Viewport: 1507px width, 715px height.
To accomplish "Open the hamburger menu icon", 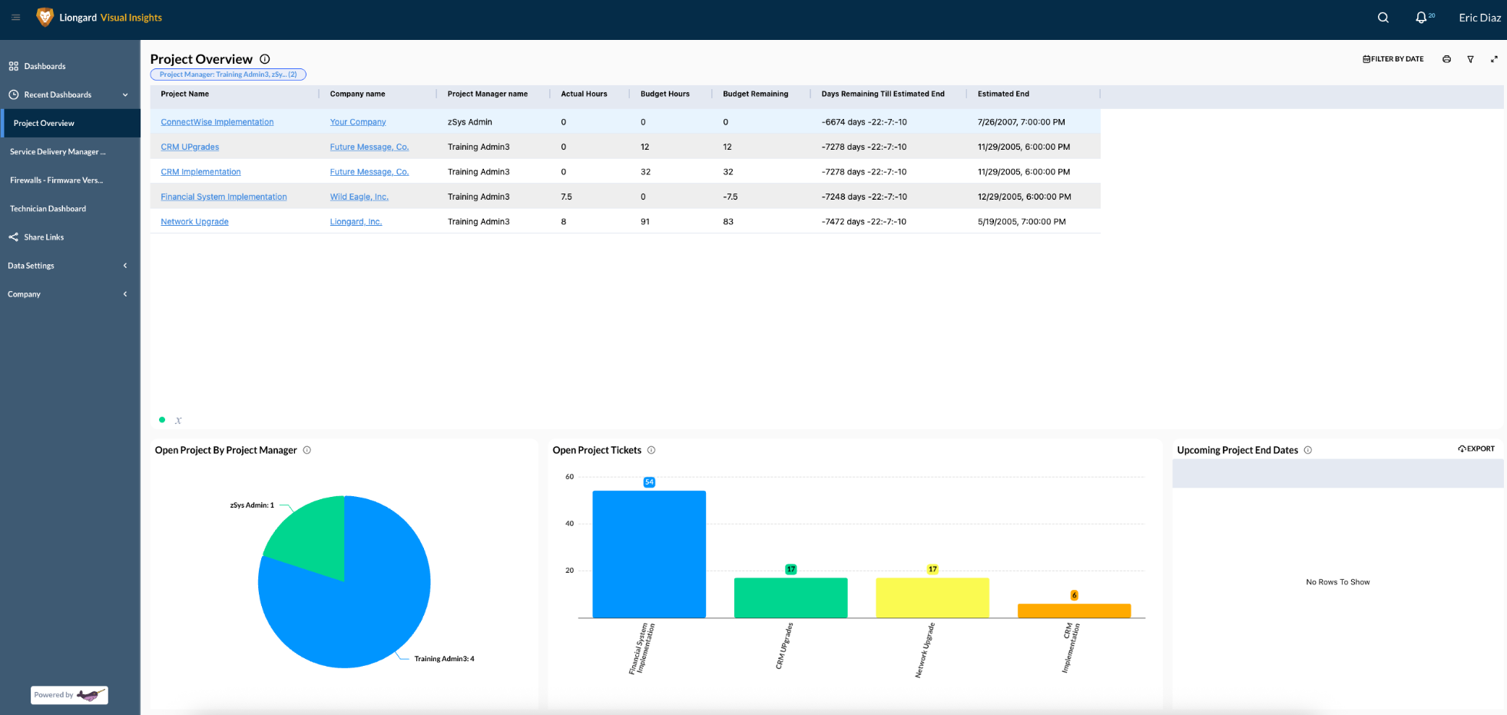I will click(15, 17).
